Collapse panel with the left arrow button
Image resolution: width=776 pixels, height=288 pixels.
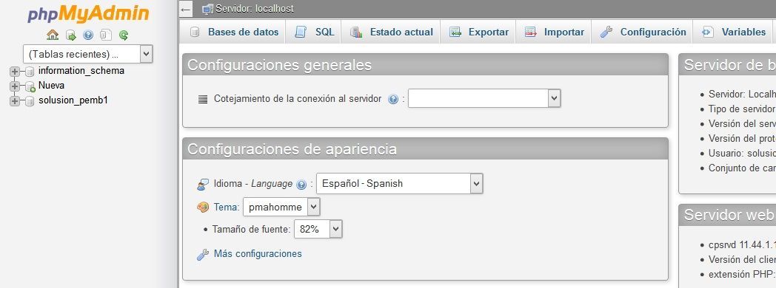[x=186, y=10]
